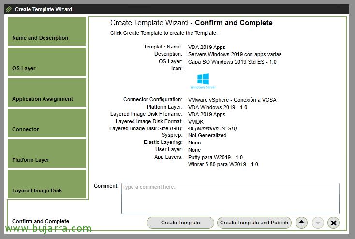The height and width of the screenshot is (239, 355).
Task: Click template name value VDA 2019 Apps
Action: click(x=207, y=47)
